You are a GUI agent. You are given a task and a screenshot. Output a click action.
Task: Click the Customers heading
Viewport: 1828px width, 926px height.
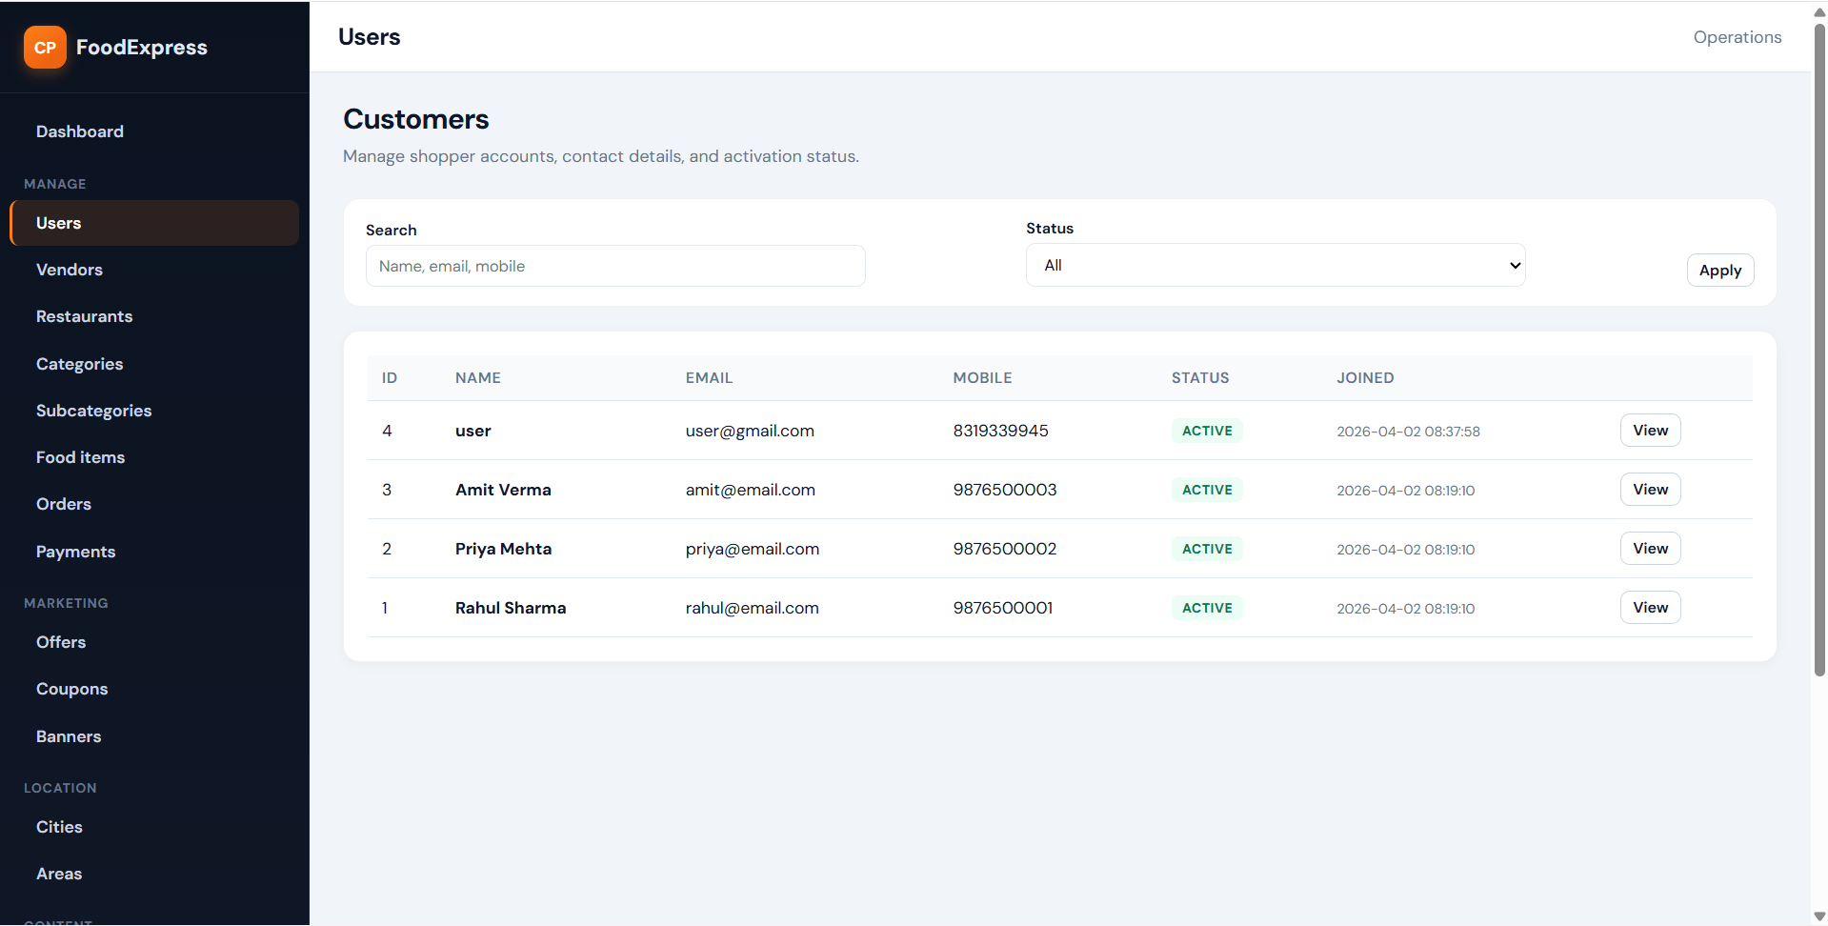(416, 119)
